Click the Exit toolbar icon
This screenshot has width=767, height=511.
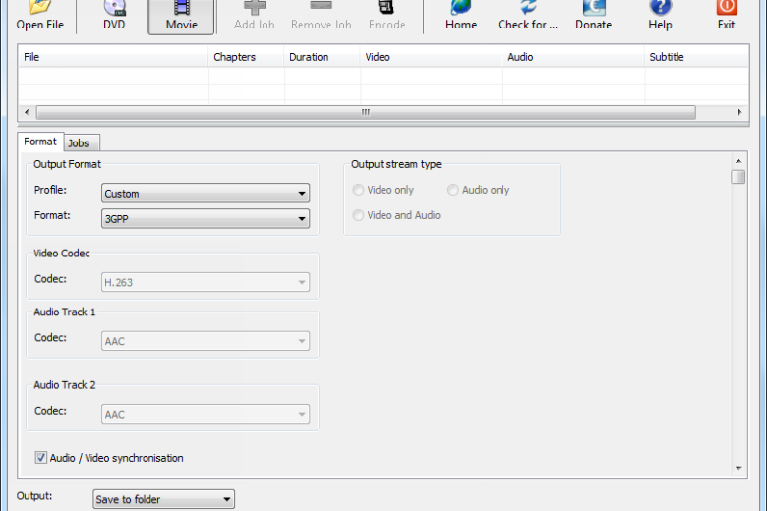coord(726,16)
